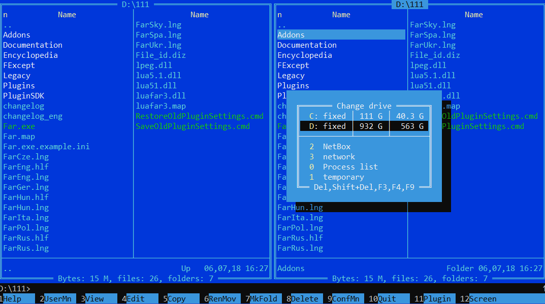This screenshot has height=304, width=545.
Task: Select FarHun.hlf in left panel
Action: point(26,197)
